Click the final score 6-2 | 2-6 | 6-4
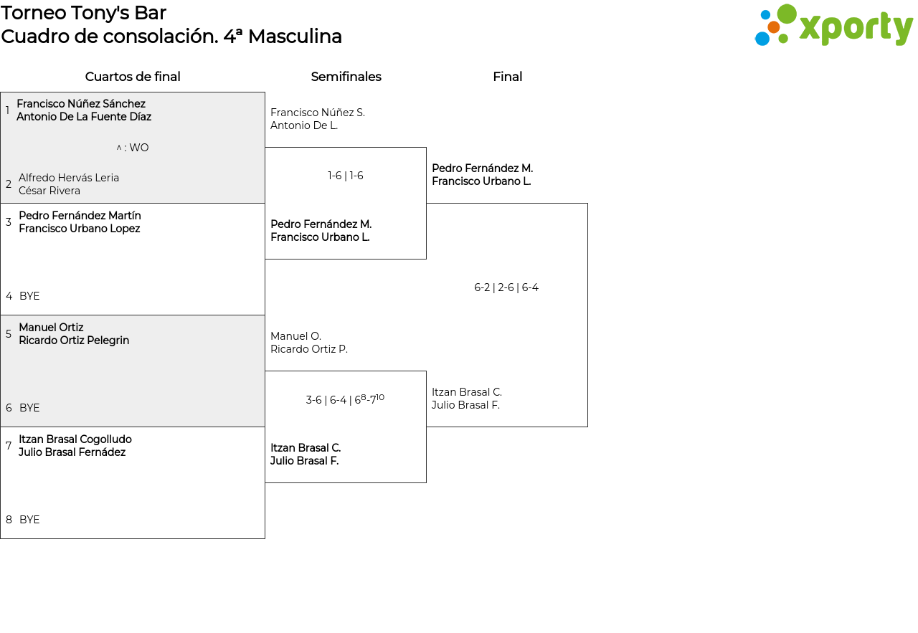 [x=506, y=287]
